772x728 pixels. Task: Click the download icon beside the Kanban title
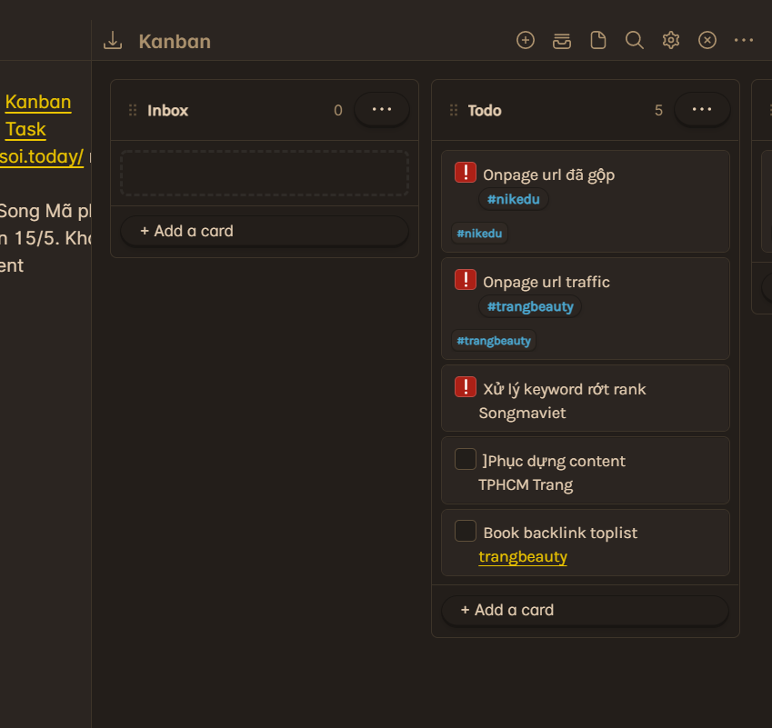tap(112, 40)
